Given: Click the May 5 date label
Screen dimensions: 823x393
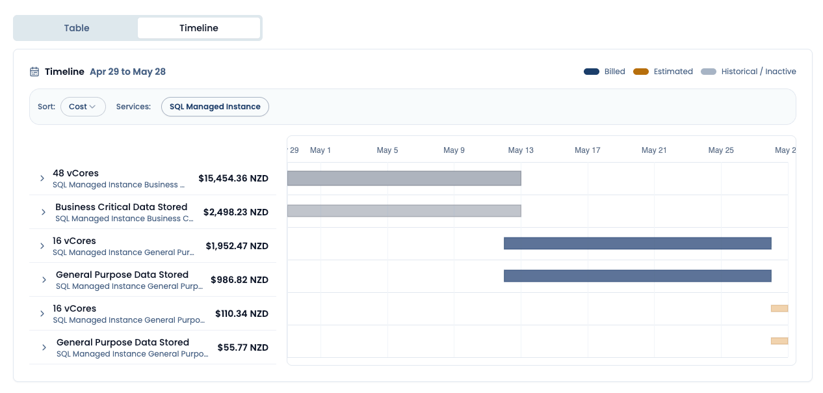Looking at the screenshot, I should tap(387, 150).
